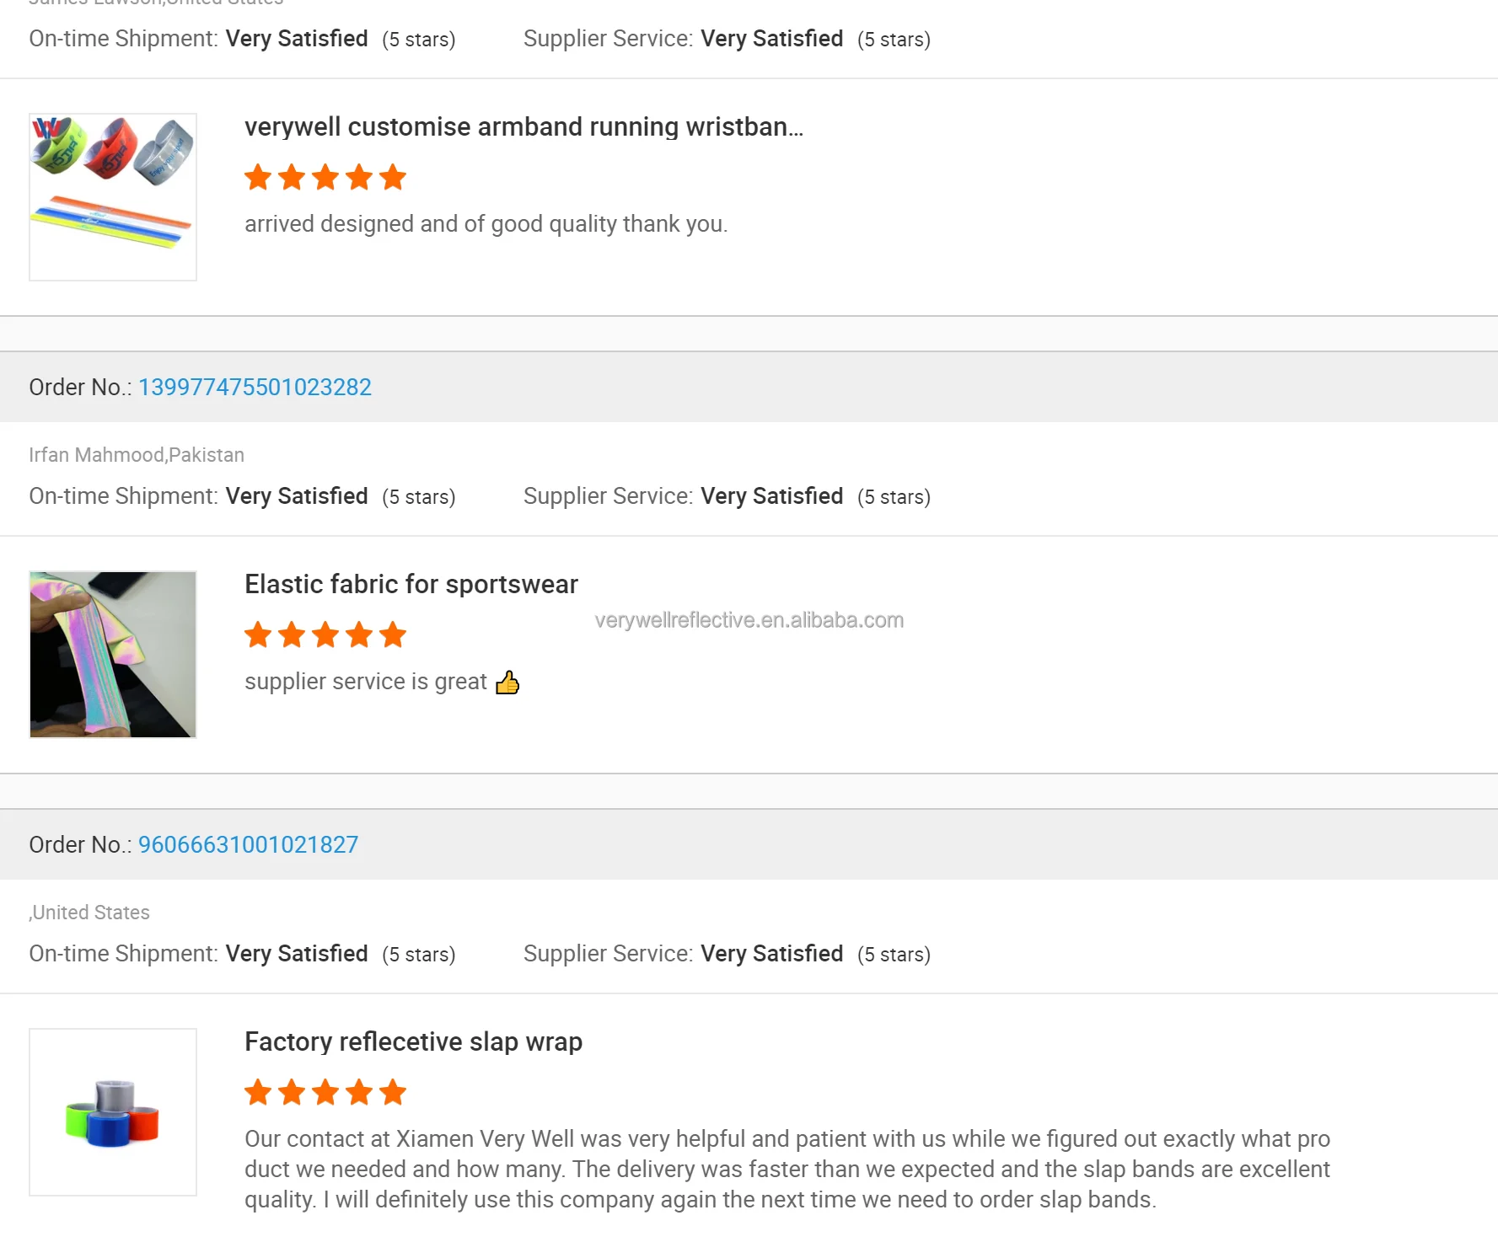
Task: Click star rating under armband wristband review
Action: pos(325,178)
